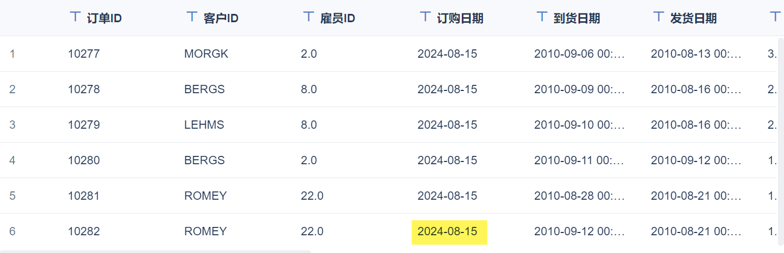The height and width of the screenshot is (253, 784).
Task: Click row number 4
Action: point(12,160)
